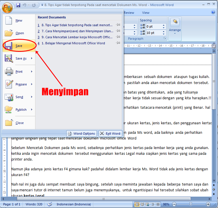The image size is (218, 208).
Task: Pin the '1. Belajar Mengenal Microsoft' document
Action: (118, 43)
